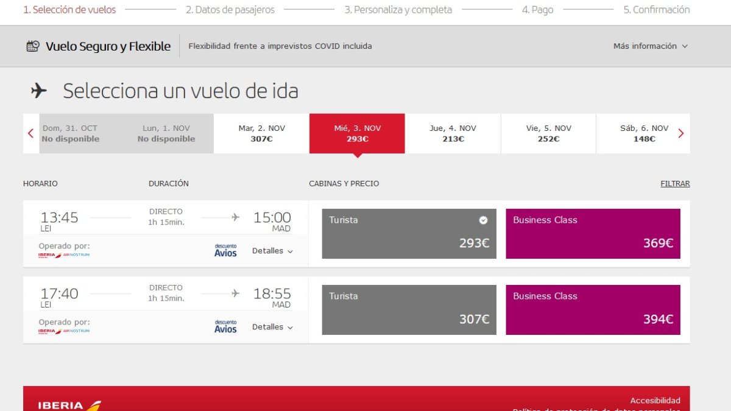Click the CABINAS Y PRECIO column header

pyautogui.click(x=344, y=183)
